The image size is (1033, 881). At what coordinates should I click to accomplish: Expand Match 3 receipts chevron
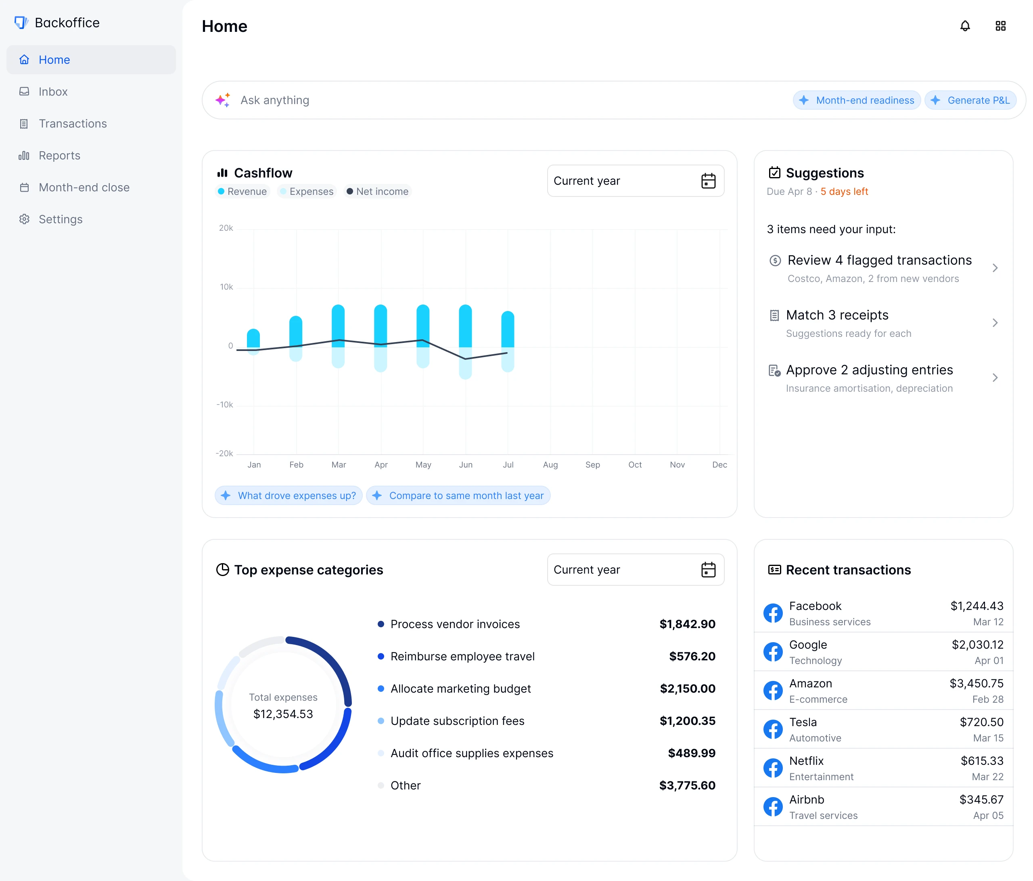(995, 323)
